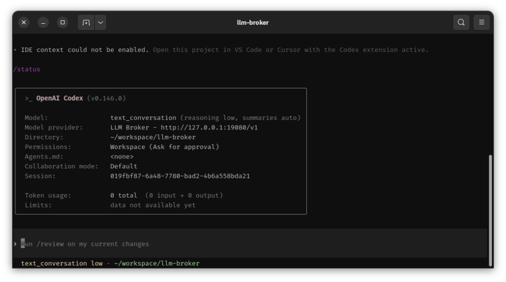Click the 0 total token usage value
The image size is (506, 282).
[x=124, y=195]
